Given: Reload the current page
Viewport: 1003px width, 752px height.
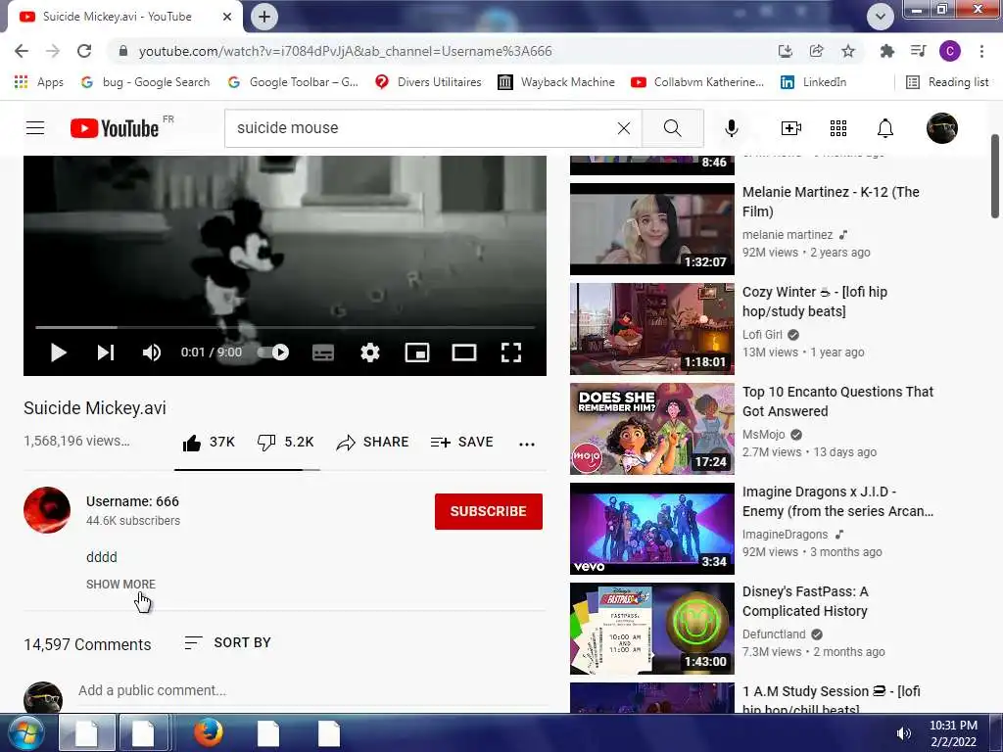Looking at the screenshot, I should (x=84, y=51).
